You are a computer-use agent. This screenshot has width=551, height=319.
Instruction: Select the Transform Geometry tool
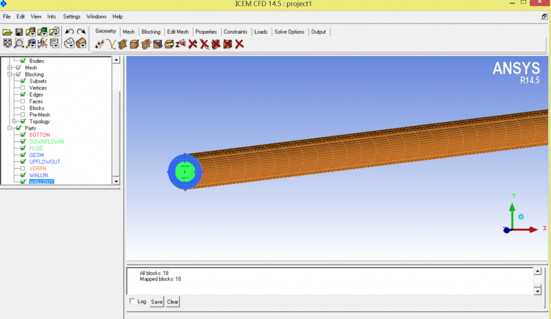coord(169,44)
